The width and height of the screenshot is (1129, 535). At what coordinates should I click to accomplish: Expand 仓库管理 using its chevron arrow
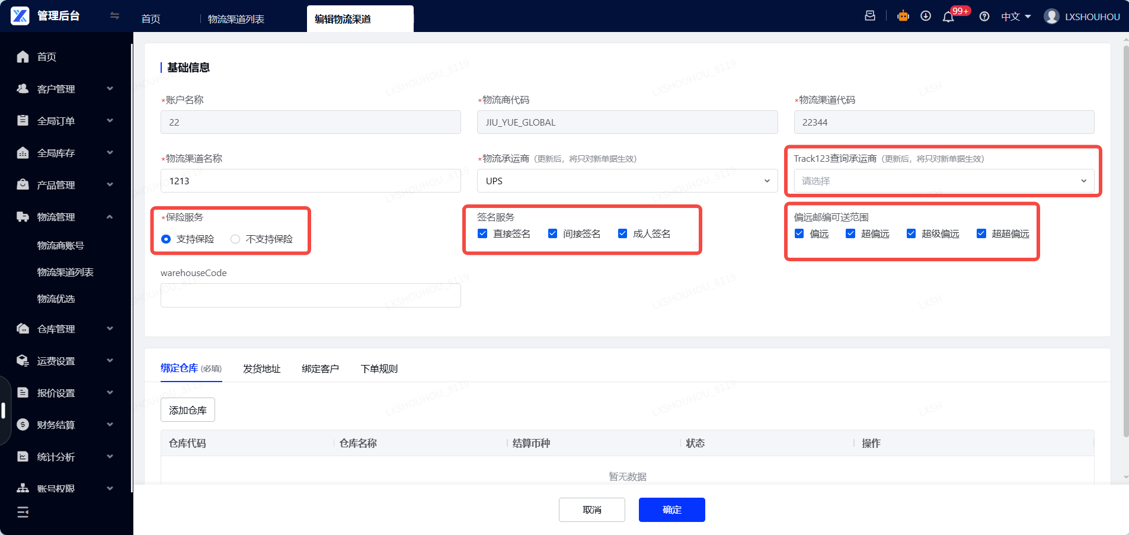point(110,329)
